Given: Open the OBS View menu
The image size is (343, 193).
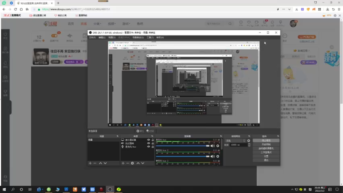Looking at the screenshot, I should (x=112, y=37).
